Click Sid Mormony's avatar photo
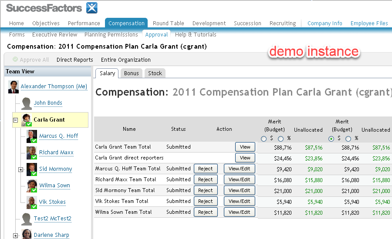 point(32,169)
